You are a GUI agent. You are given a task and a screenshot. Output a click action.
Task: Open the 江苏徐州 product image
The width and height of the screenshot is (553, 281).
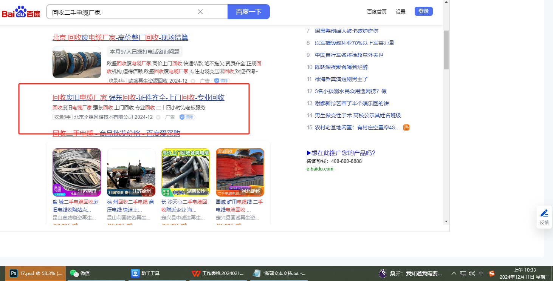pos(131,172)
